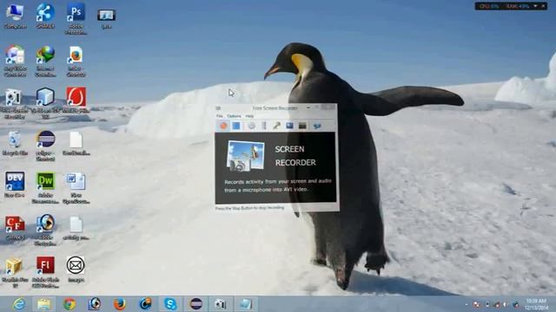Select the yellow box desktop shortcut

(15, 271)
